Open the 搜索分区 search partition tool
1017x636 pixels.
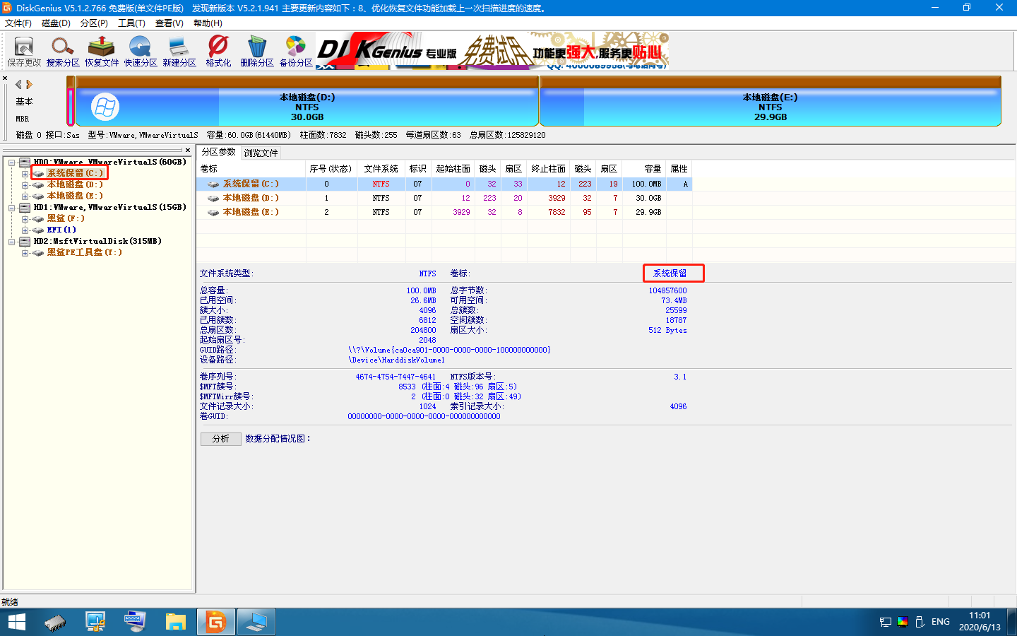63,51
